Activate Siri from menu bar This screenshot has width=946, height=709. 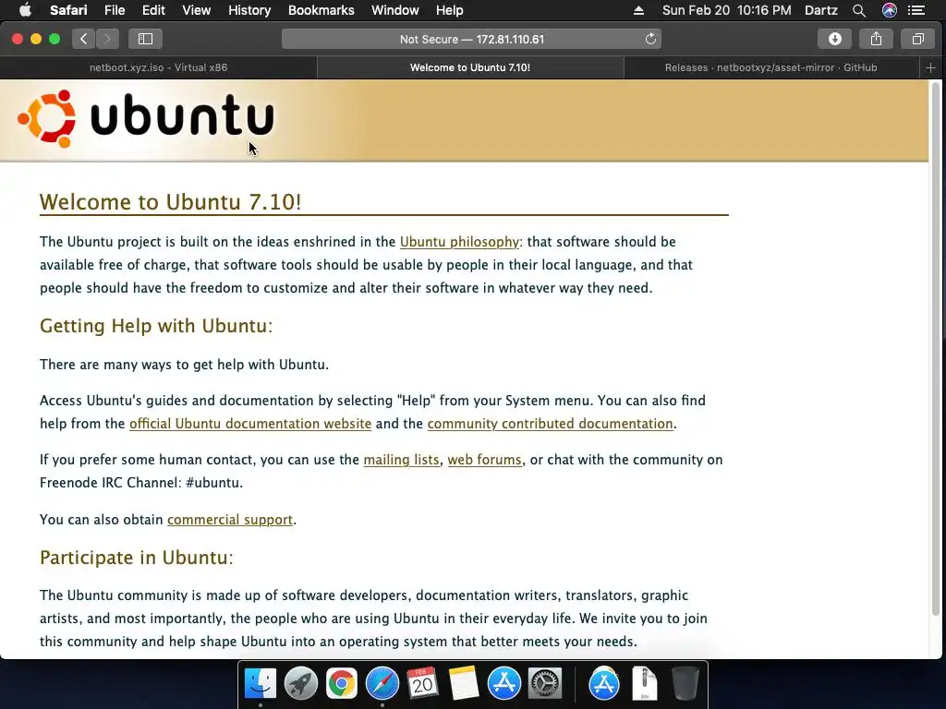click(890, 10)
